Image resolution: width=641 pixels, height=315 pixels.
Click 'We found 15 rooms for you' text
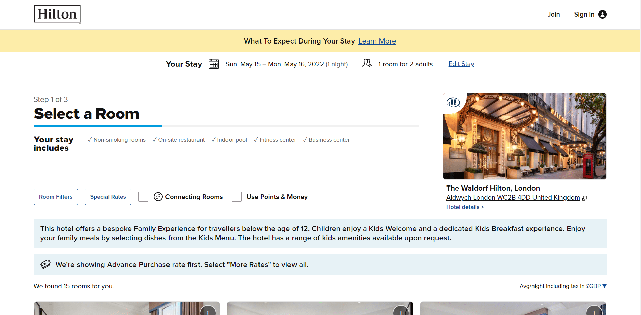(x=74, y=286)
